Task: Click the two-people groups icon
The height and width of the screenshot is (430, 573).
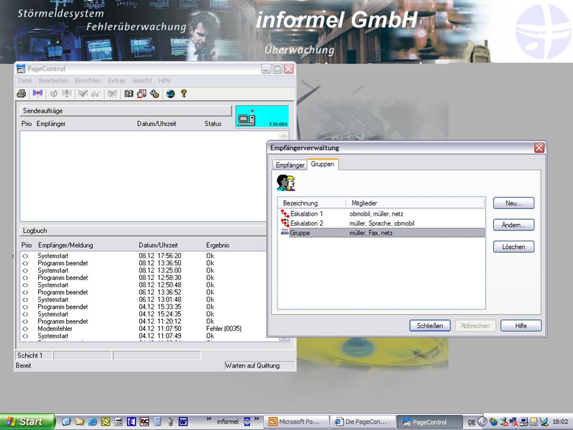Action: pyautogui.click(x=286, y=183)
